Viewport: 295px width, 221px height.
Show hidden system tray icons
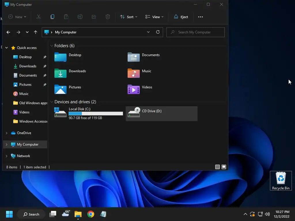click(x=245, y=214)
